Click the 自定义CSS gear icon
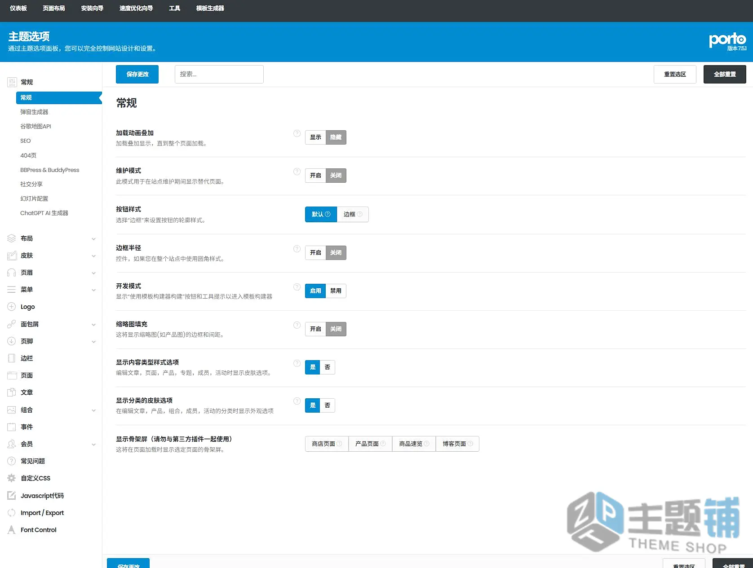 12,478
